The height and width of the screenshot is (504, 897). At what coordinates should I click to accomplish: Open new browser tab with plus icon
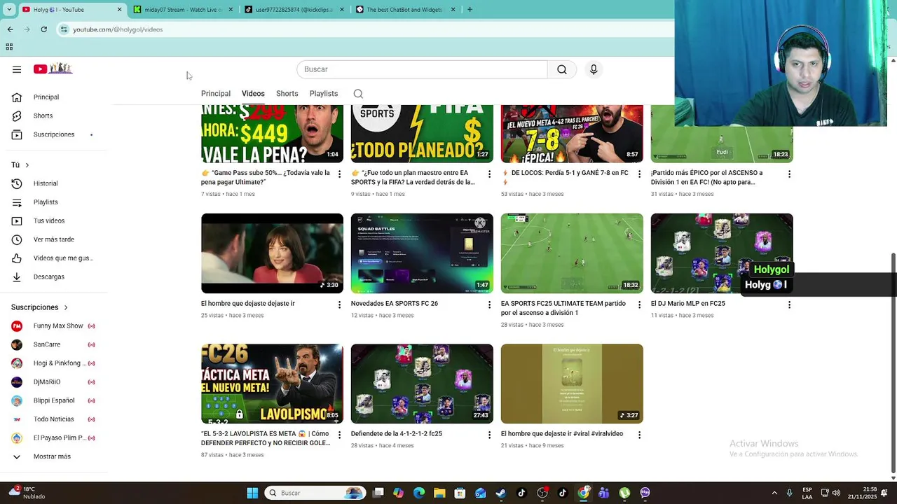[470, 10]
